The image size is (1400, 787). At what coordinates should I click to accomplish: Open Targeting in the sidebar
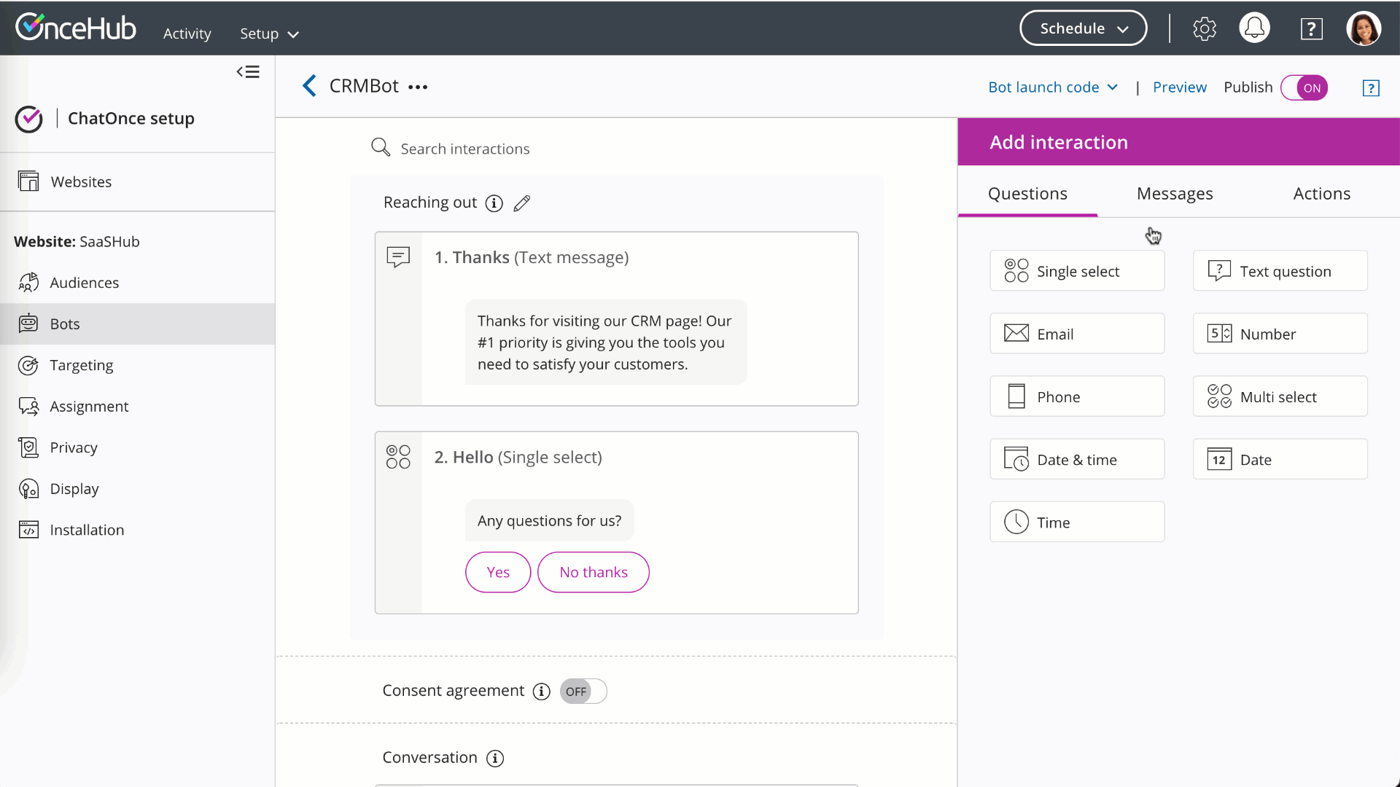tap(81, 365)
